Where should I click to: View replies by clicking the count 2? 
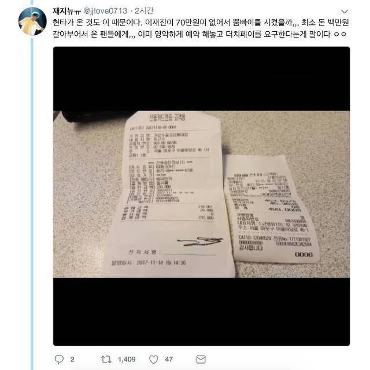coord(72,360)
